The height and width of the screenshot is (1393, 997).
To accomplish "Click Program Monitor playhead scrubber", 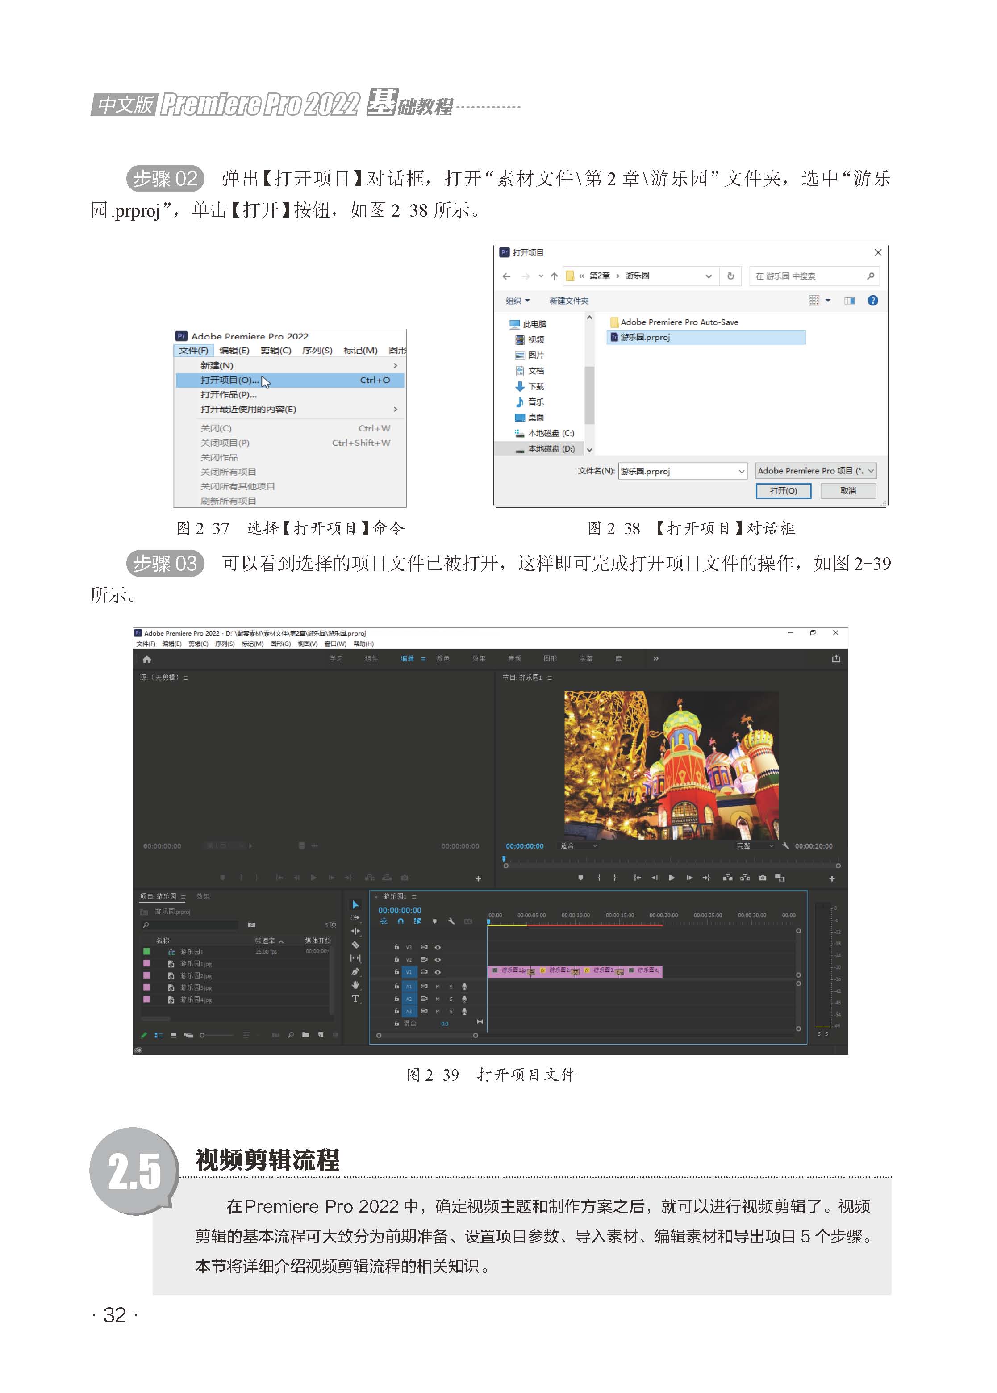I will (504, 859).
